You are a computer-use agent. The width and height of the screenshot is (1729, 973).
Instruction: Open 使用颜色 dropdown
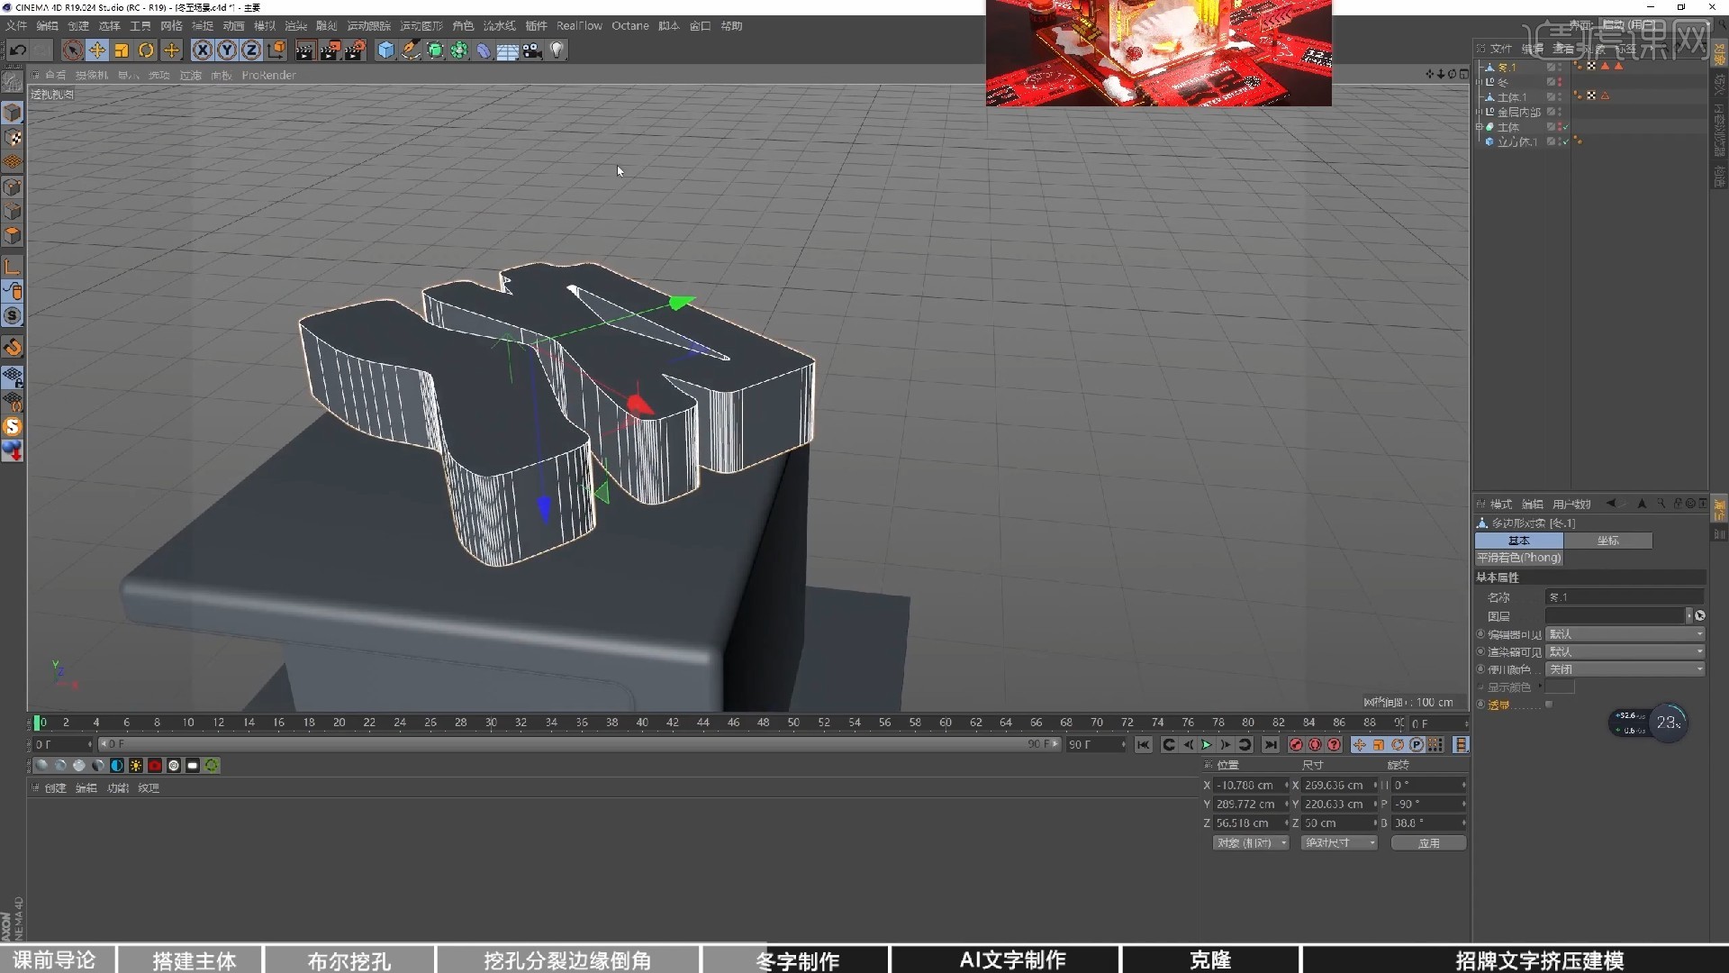click(1625, 669)
